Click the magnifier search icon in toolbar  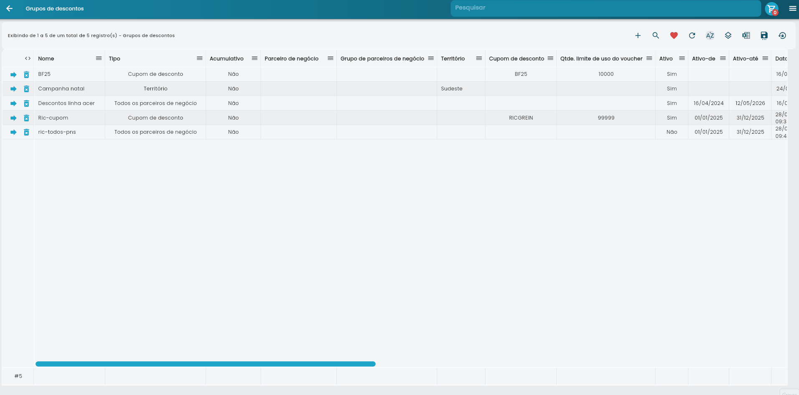coord(656,36)
